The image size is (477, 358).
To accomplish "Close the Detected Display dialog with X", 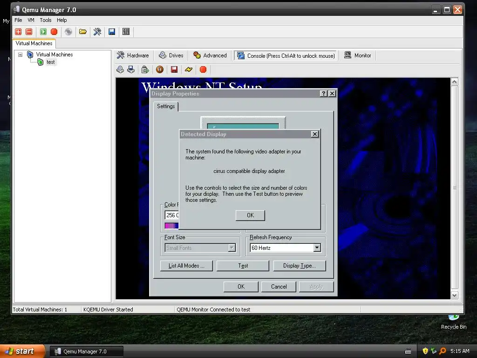I will tap(315, 134).
